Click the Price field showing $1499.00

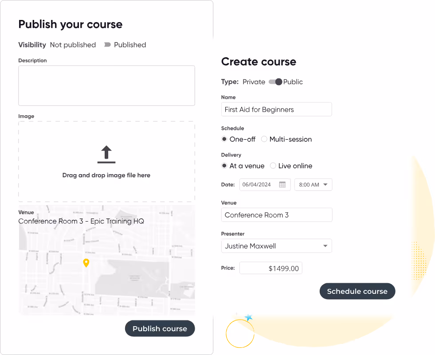270,268
